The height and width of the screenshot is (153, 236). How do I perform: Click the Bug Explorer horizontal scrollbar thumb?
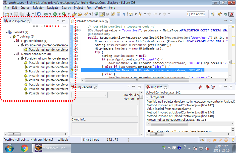click(x=14, y=134)
